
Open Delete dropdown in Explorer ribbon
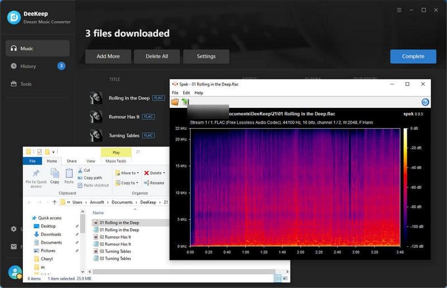(155, 173)
